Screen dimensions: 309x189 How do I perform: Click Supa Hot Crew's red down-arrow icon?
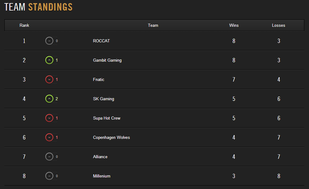click(49, 118)
